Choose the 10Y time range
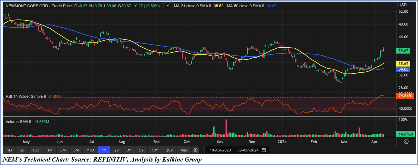 [155, 150]
